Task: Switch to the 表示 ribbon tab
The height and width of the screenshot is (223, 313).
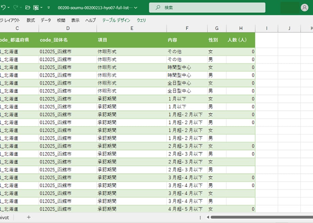Action: tap(75, 20)
